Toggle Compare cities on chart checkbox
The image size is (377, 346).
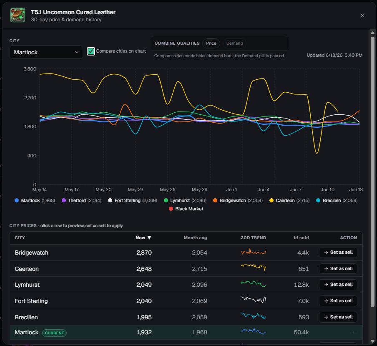click(x=90, y=51)
